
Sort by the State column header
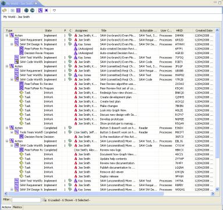coord(52,30)
